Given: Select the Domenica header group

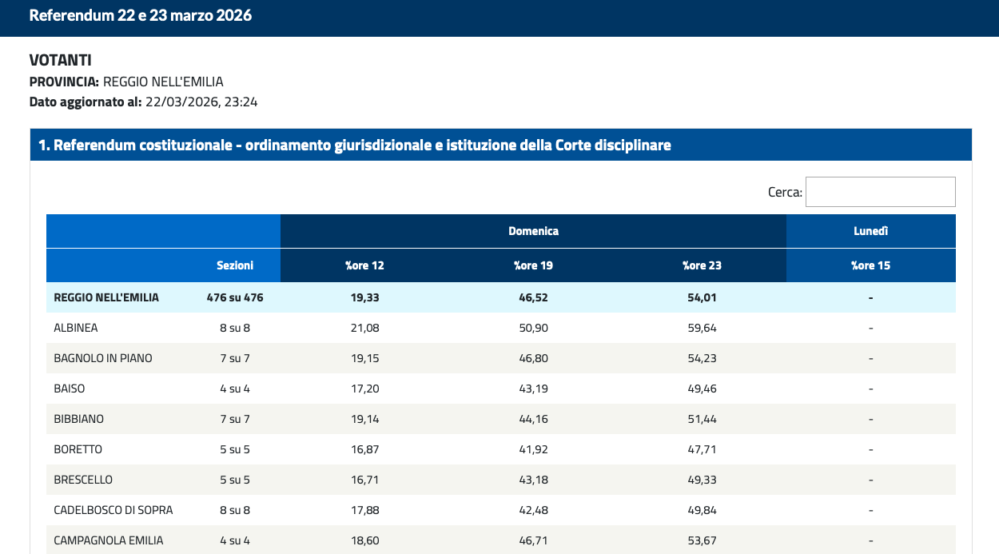Looking at the screenshot, I should (x=533, y=231).
